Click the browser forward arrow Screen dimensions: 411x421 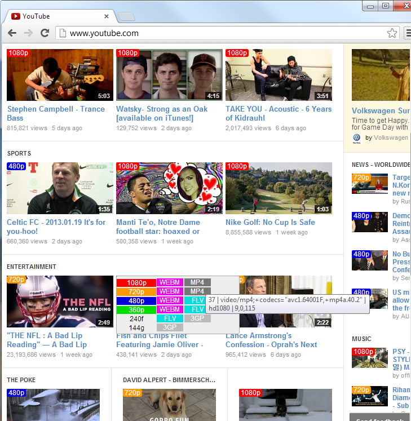click(x=28, y=33)
